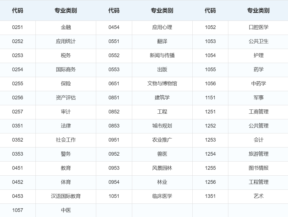Image resolution: width=288 pixels, height=217 pixels.
Task: Select the 公共卫生 cell
Action: click(x=258, y=41)
